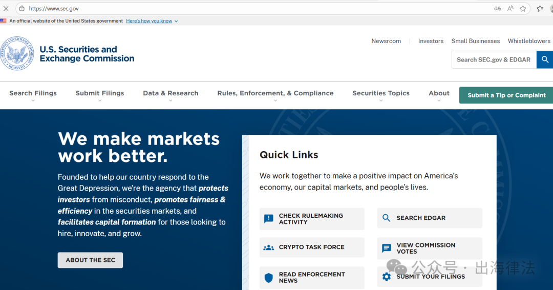The image size is (553, 290).
Task: Open the Small Businesses link
Action: click(475, 41)
